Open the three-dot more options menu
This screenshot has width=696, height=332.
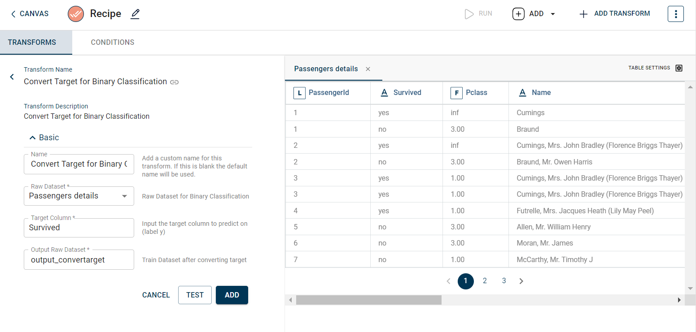coord(675,14)
